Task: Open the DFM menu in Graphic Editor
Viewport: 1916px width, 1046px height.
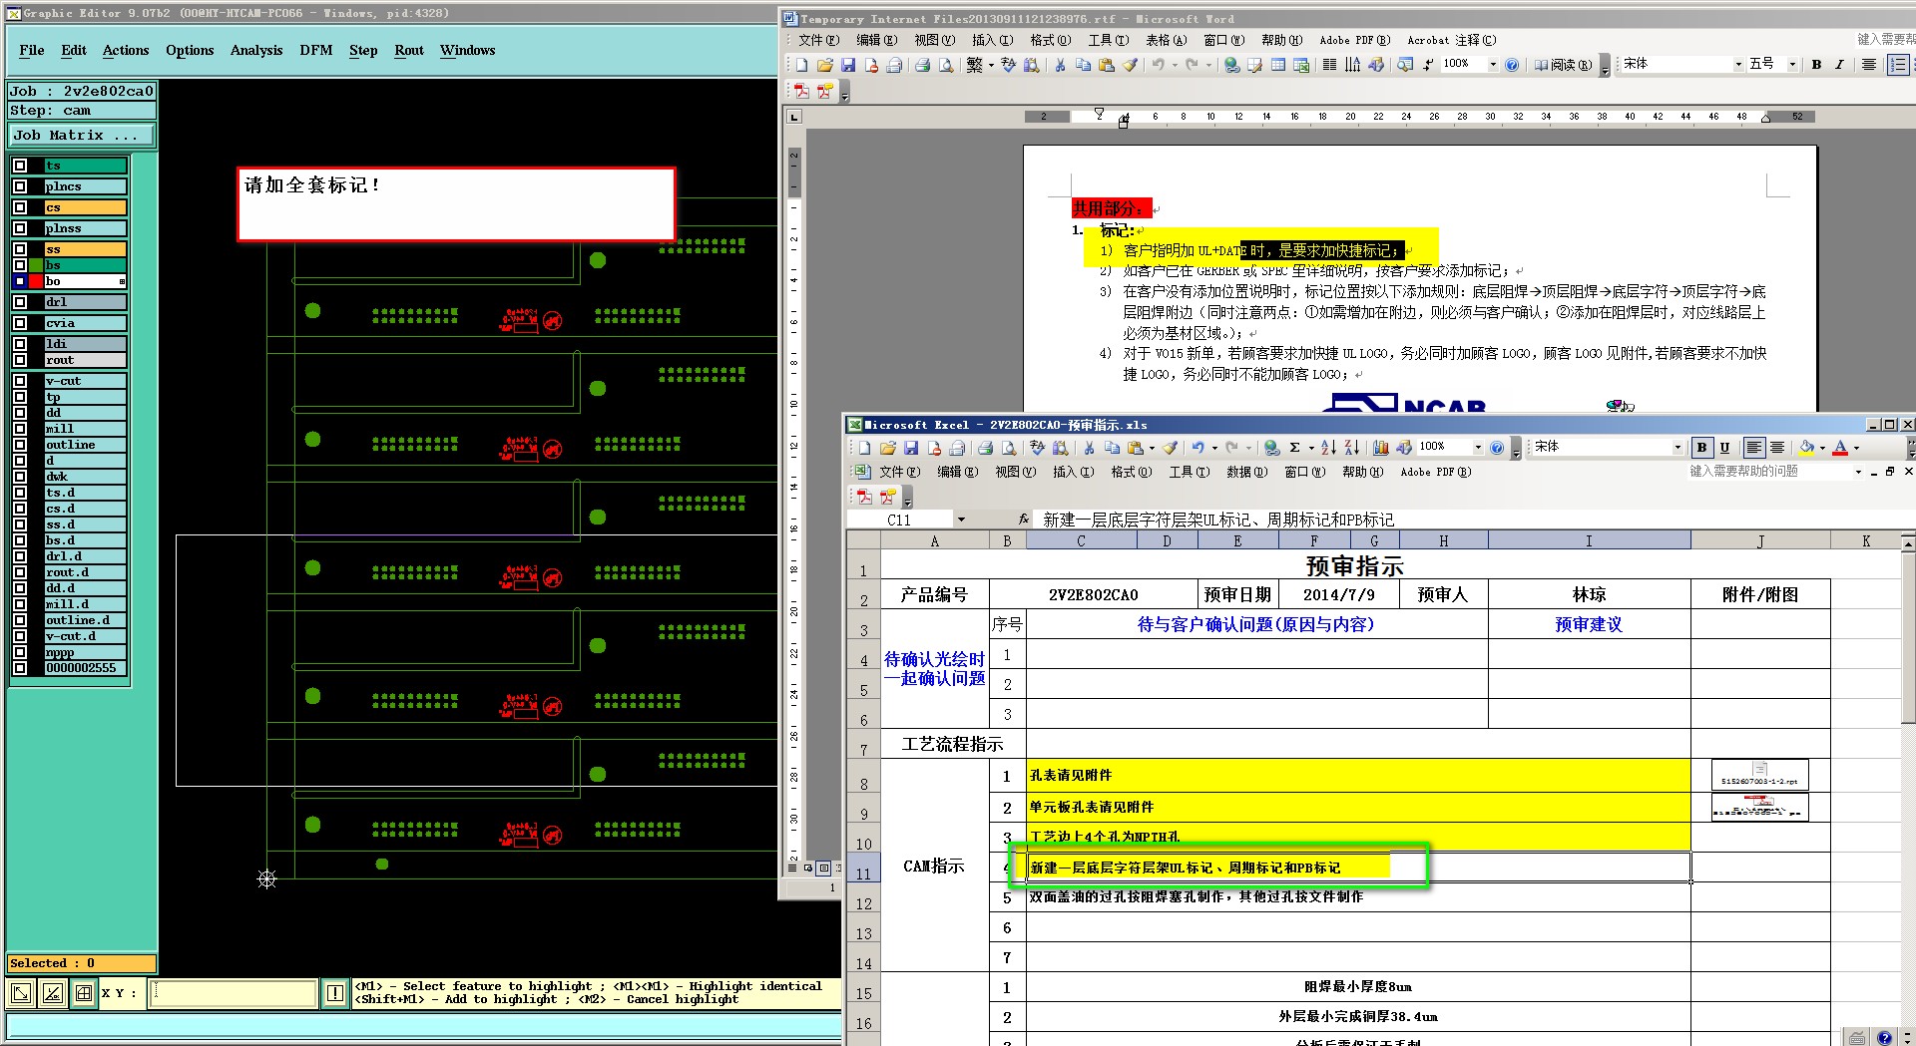Action: [316, 50]
